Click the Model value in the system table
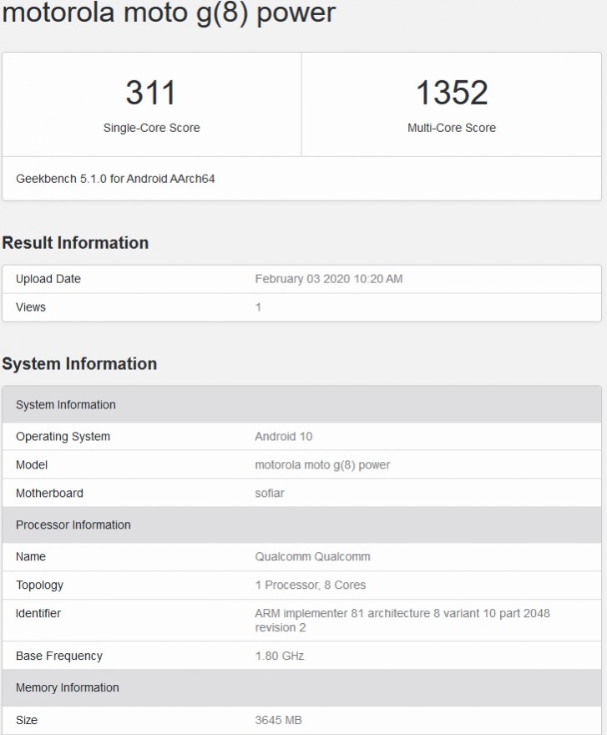607x735 pixels. [322, 465]
